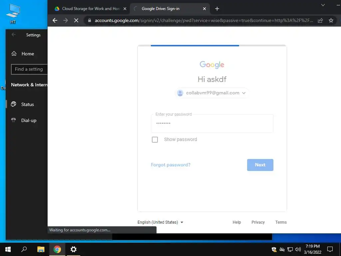Click the Network & Internet heading text
This screenshot has width=341, height=256.
29,85
